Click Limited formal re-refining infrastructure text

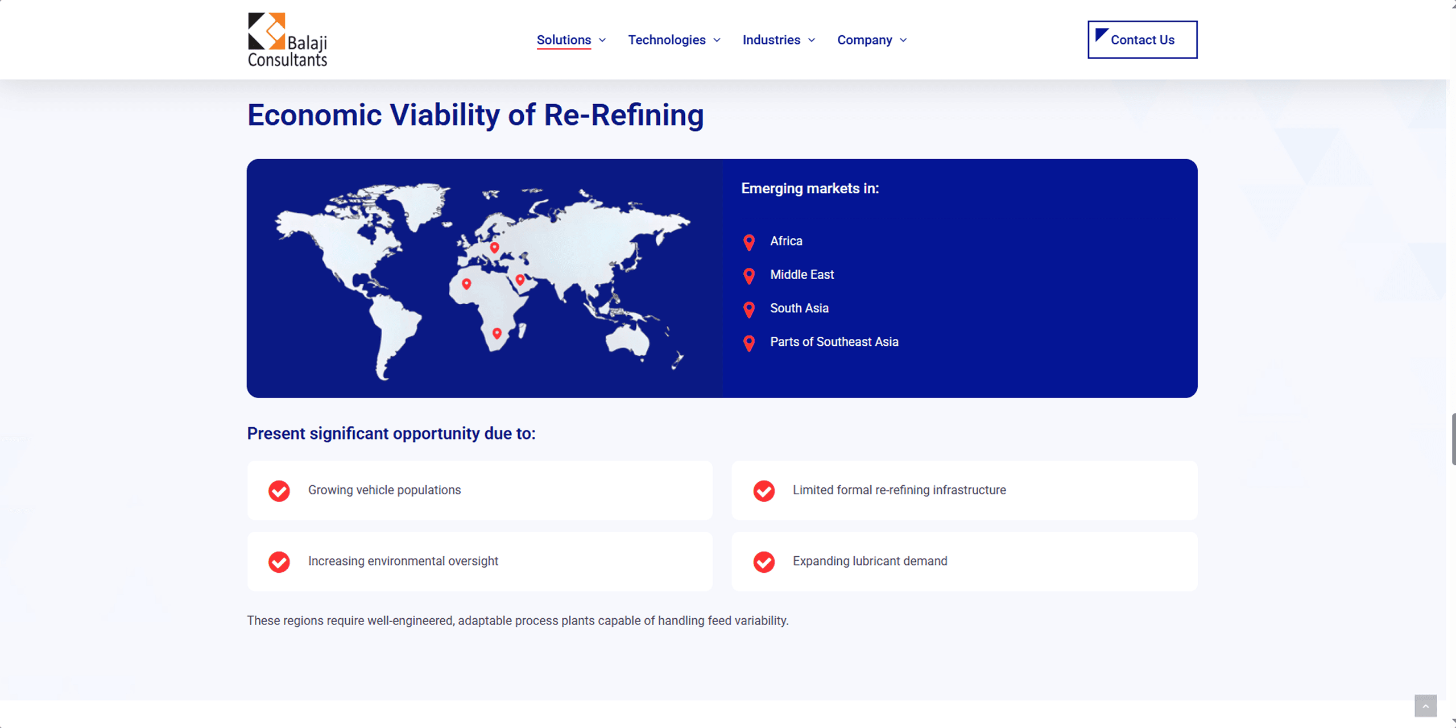(899, 490)
